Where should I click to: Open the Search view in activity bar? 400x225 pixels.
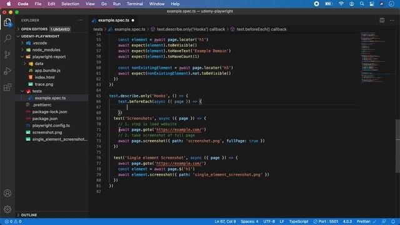click(7, 38)
